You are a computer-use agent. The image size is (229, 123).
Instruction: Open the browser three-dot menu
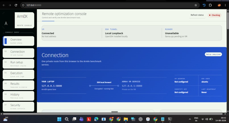(225, 5)
